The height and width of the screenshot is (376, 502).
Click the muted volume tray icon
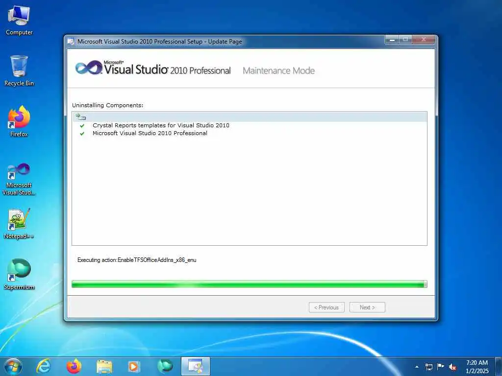click(x=452, y=367)
